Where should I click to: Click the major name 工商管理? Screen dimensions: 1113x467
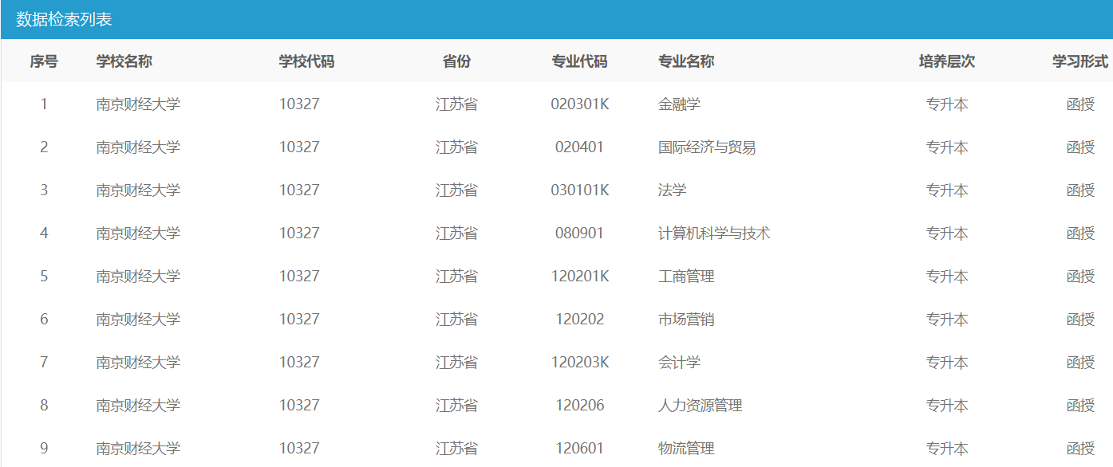(686, 277)
